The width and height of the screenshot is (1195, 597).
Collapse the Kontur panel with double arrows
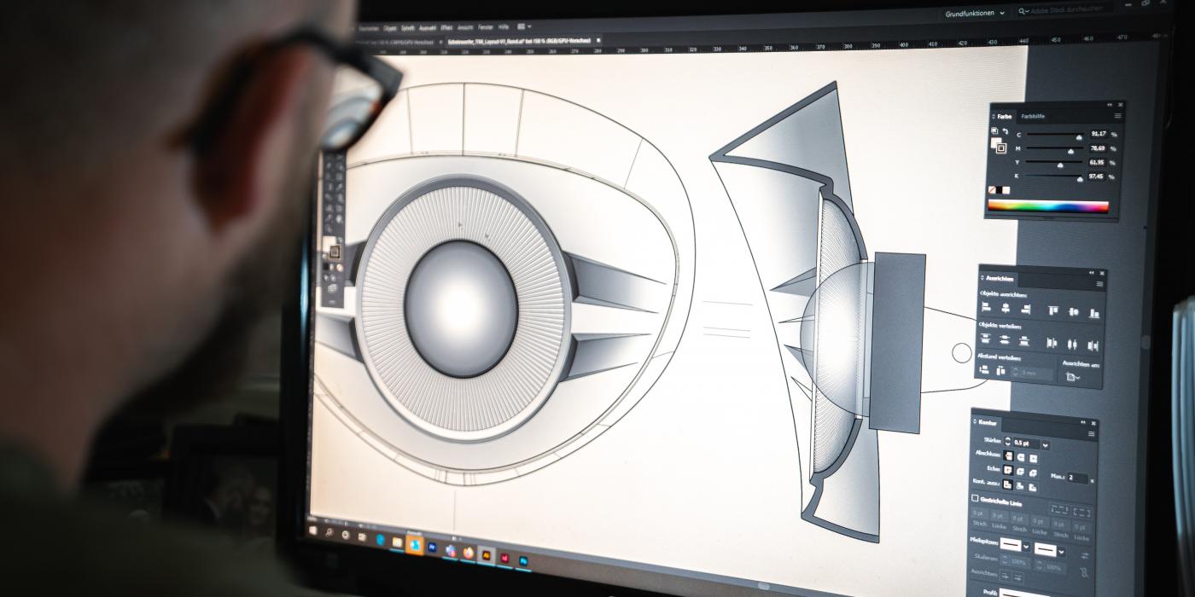point(1083,422)
